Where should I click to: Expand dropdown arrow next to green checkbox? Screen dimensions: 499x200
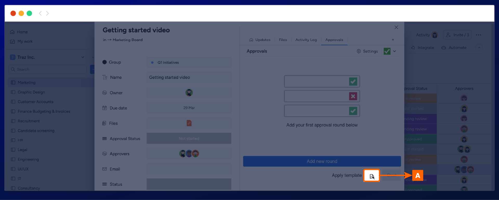click(x=395, y=51)
